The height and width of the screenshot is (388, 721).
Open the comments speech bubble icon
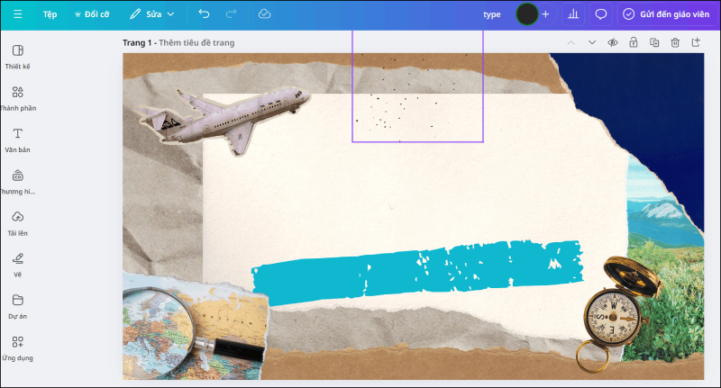coord(601,14)
